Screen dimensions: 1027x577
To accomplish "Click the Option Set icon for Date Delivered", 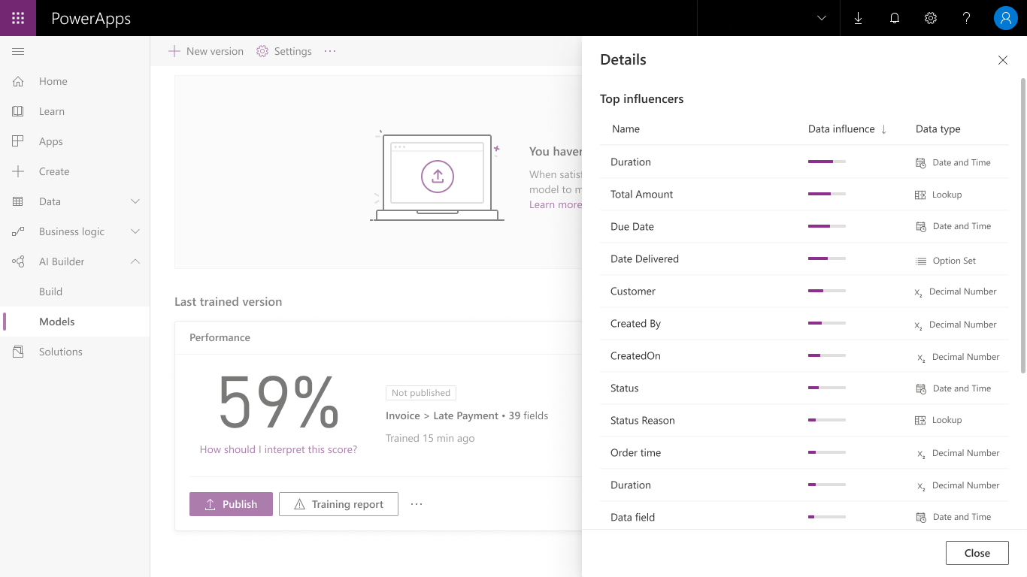I will click(921, 261).
